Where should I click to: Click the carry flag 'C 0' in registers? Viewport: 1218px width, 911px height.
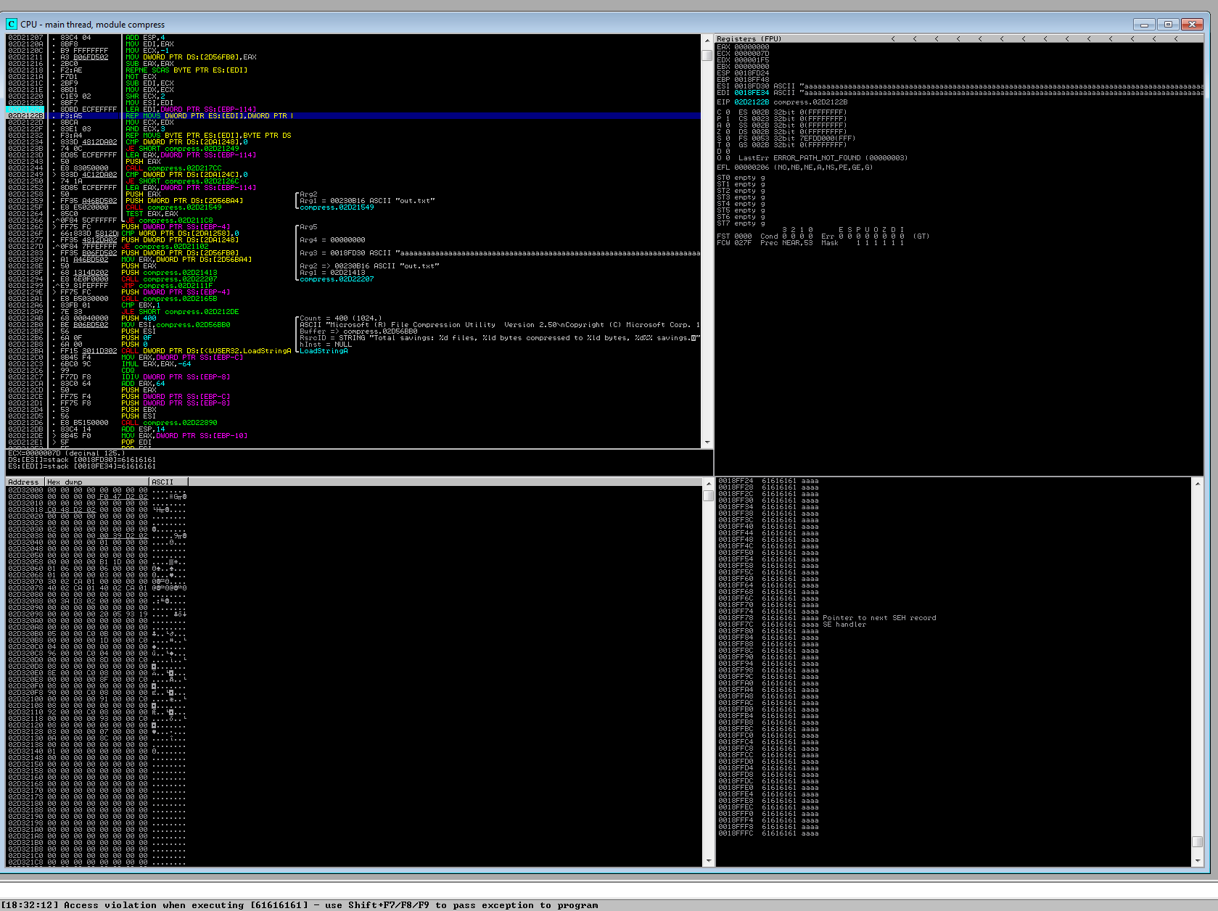[x=723, y=112]
